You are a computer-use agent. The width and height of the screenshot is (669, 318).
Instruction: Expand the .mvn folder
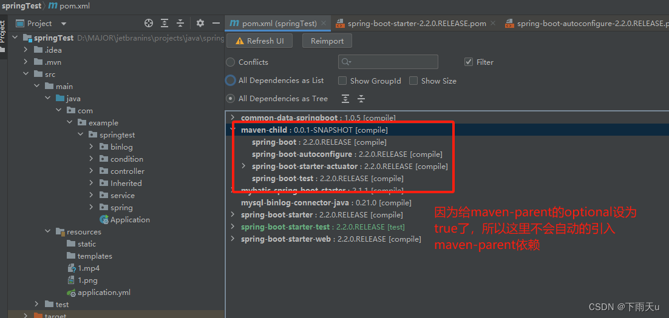click(x=26, y=62)
